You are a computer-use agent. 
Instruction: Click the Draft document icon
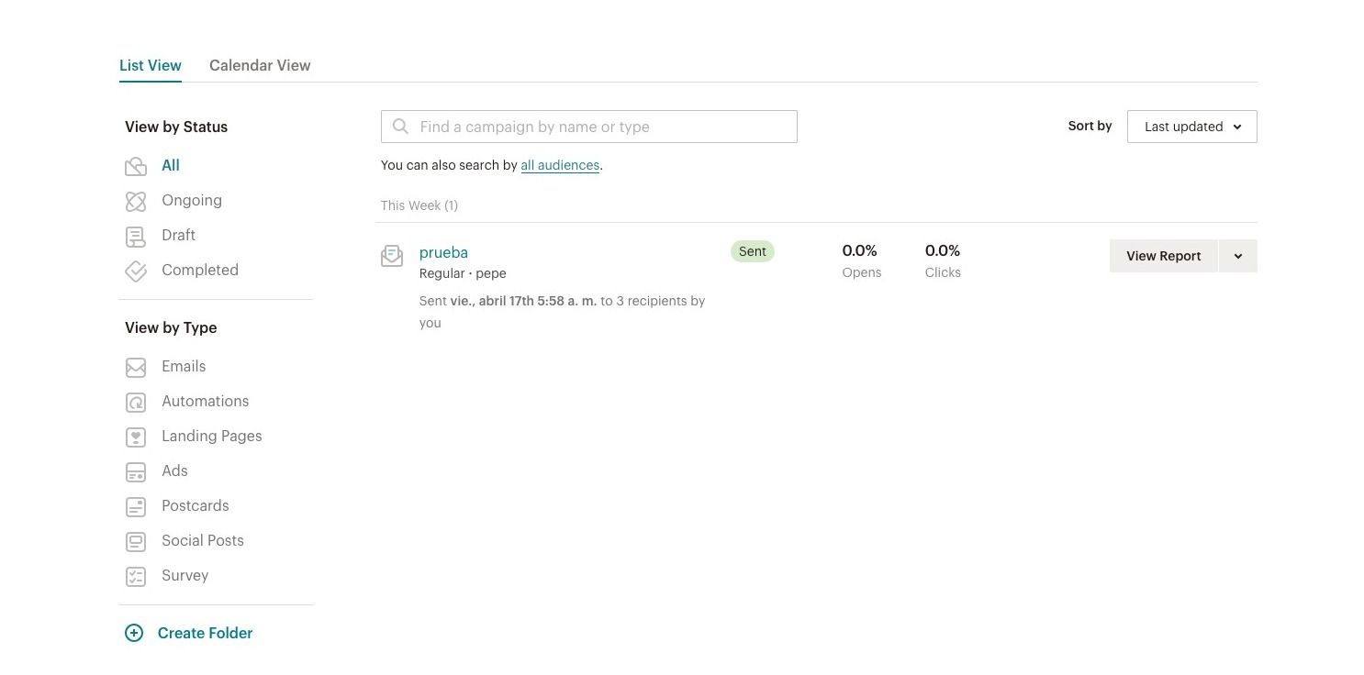click(x=136, y=237)
